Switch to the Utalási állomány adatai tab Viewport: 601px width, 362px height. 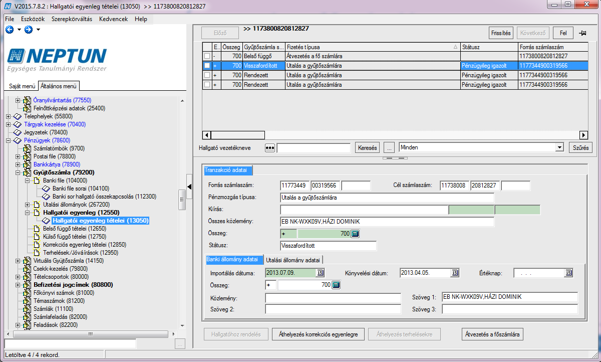tap(294, 260)
